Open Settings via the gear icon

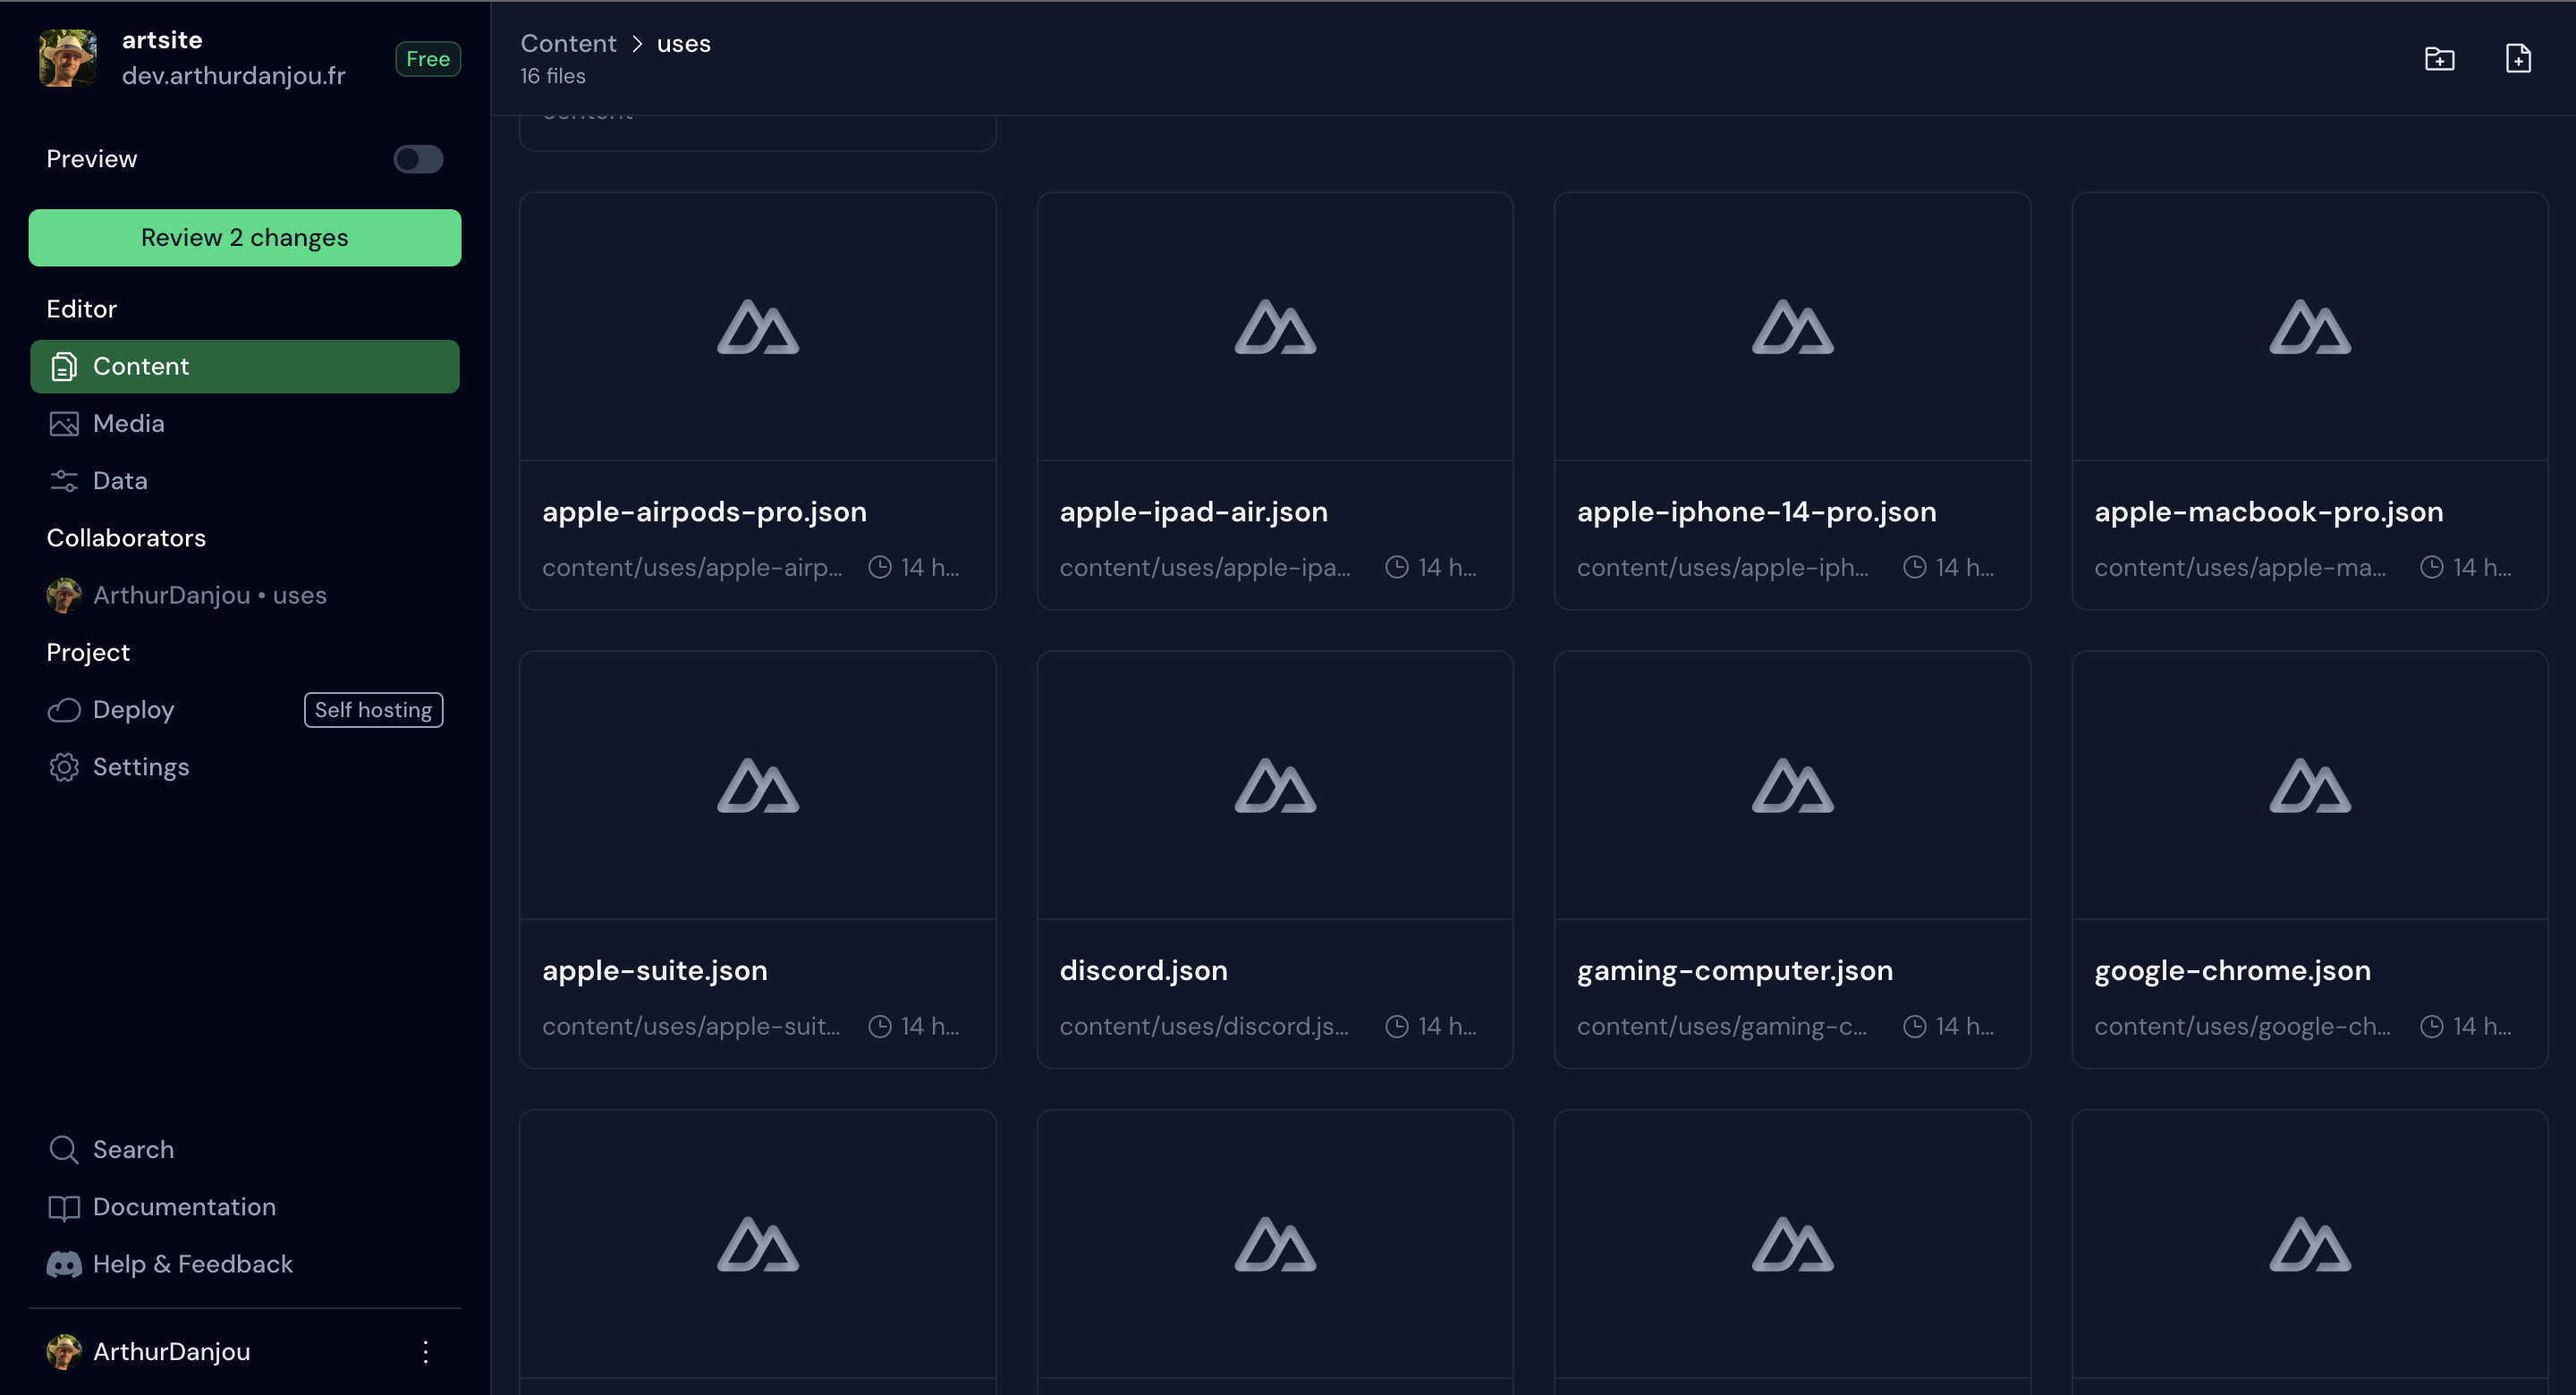[64, 767]
